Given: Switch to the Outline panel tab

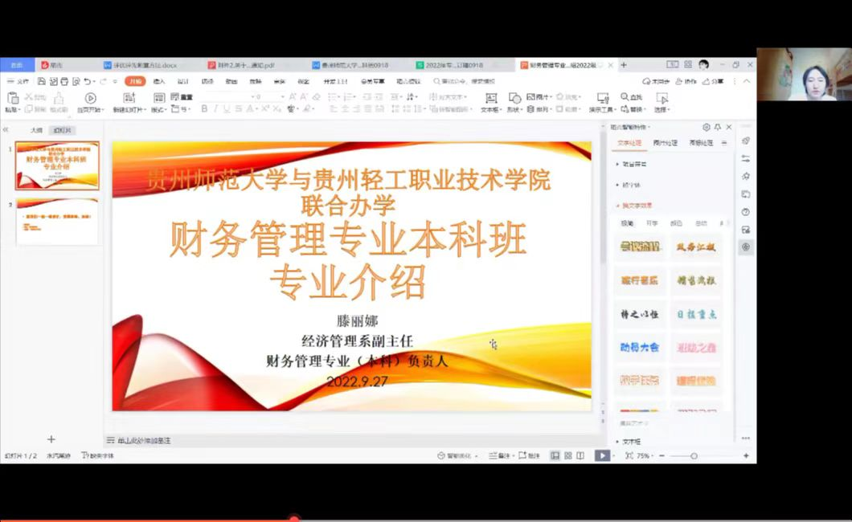Looking at the screenshot, I should click(x=36, y=130).
